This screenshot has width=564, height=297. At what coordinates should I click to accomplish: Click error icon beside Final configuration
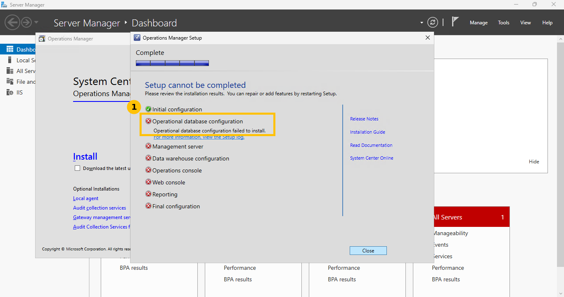(149, 206)
